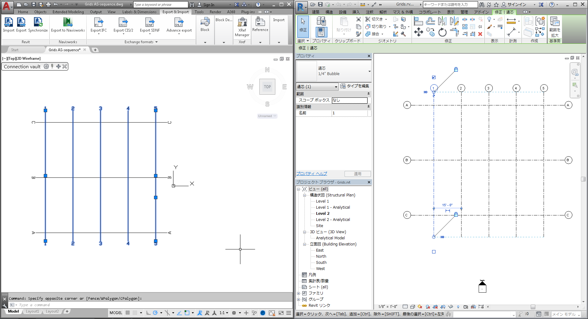The height and width of the screenshot is (319, 588).
Task: Select Level 1 - Analytical view
Action: click(x=333, y=207)
